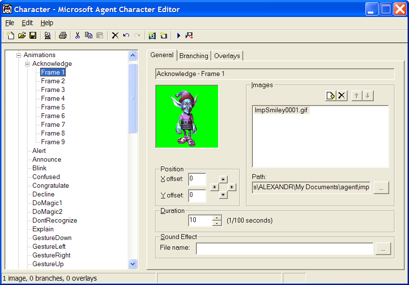Select Frame 5 in the tree

tap(53, 107)
